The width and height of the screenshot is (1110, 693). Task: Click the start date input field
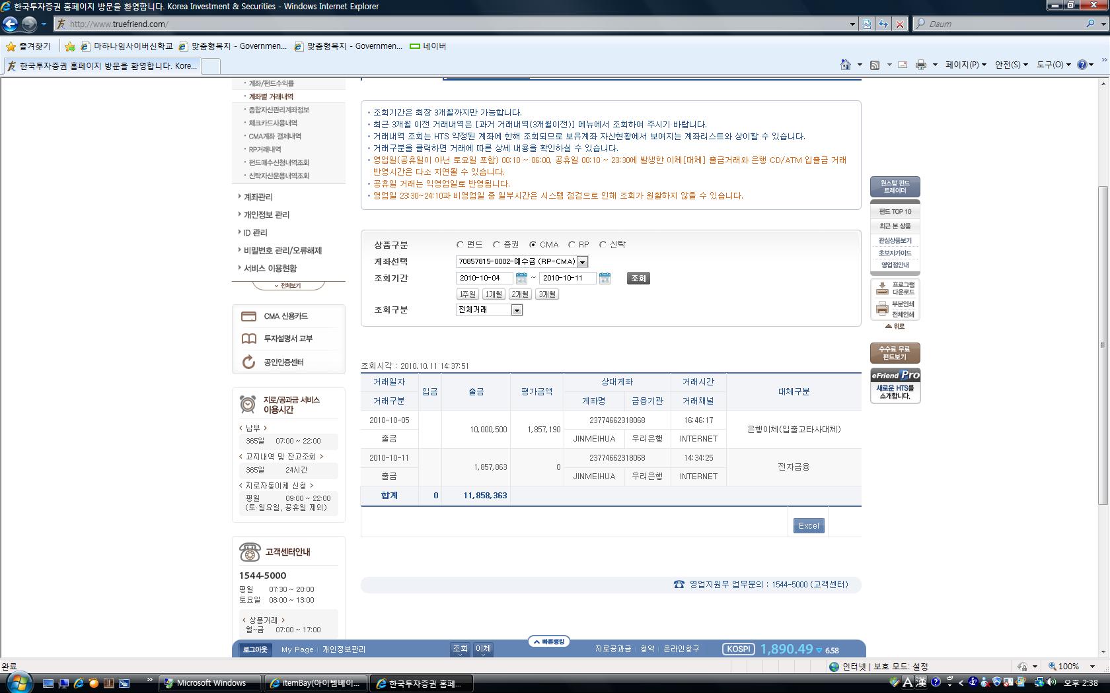click(x=484, y=279)
